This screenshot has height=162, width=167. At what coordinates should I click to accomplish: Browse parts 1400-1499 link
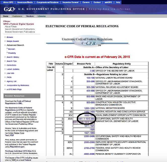[89, 112]
